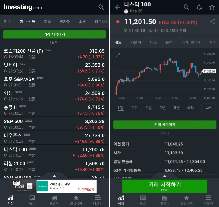Tap 더 알아보기 on 모바일증권 나무 ad
The width and height of the screenshot is (219, 207).
pos(86,189)
